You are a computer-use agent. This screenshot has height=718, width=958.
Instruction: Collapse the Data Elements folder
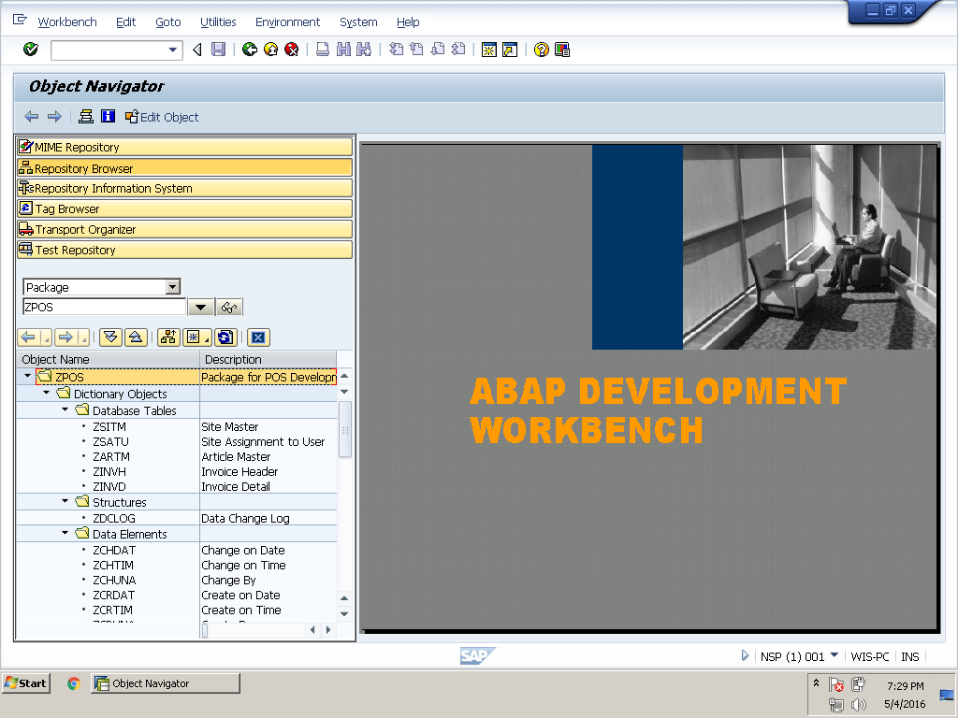click(65, 534)
